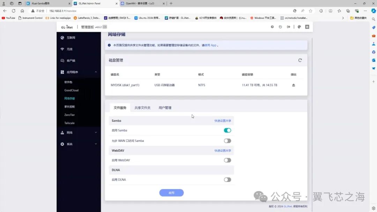Switch to iKuai-Samba browser tab
The image size is (377, 212).
tap(48, 3)
